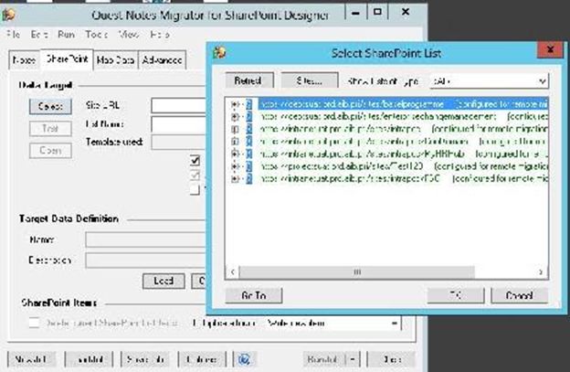Click the Test button under Data Target
The width and height of the screenshot is (570, 372).
pyautogui.click(x=50, y=128)
